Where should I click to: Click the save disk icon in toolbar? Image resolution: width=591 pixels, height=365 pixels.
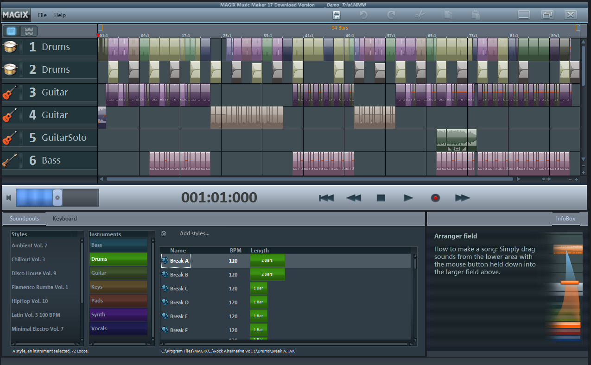pos(337,15)
